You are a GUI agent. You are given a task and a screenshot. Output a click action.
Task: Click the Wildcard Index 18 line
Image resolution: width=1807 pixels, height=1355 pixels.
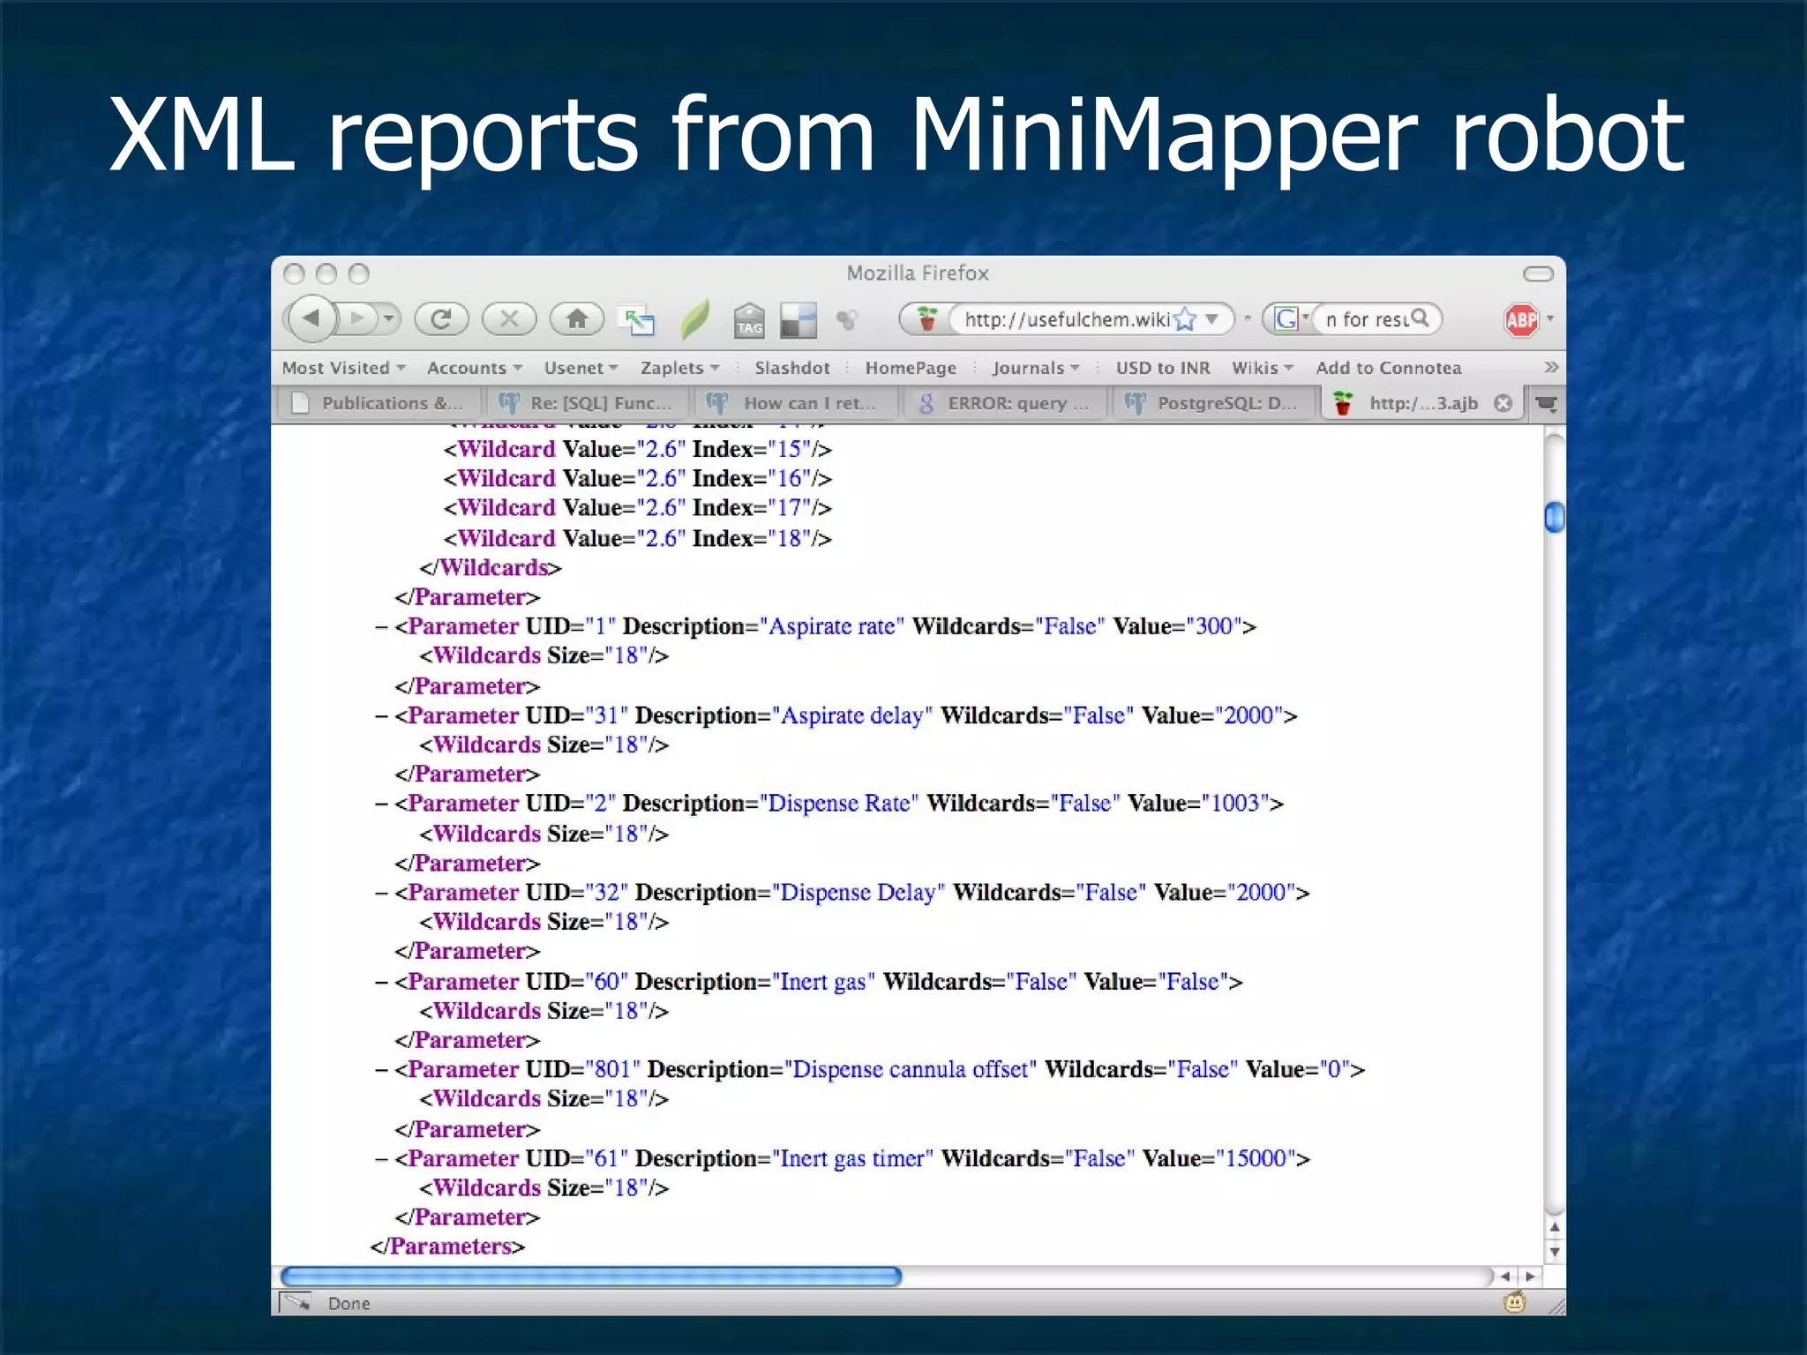(x=637, y=538)
